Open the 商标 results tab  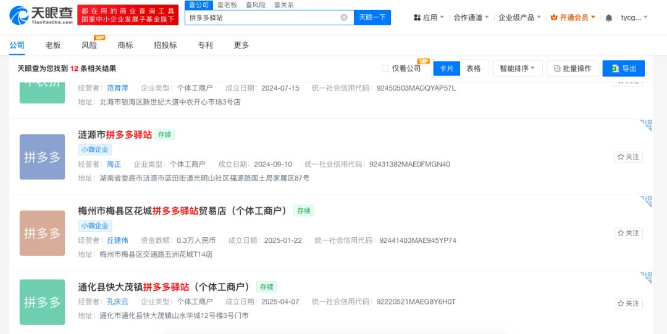click(125, 45)
